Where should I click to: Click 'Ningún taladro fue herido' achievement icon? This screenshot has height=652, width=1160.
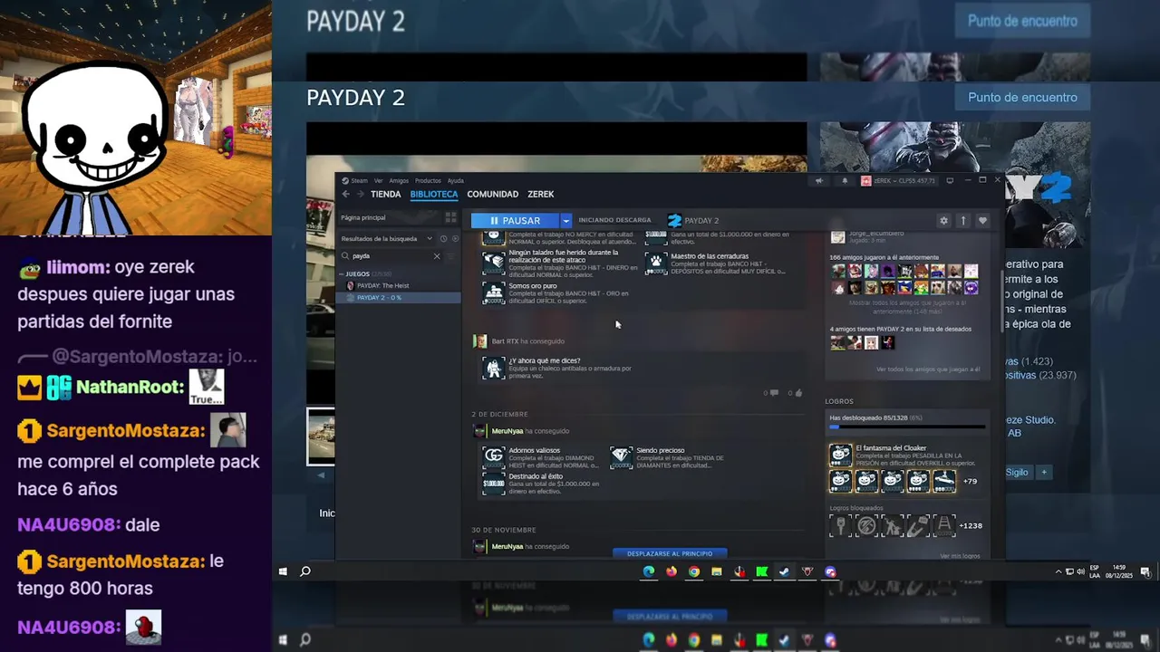[494, 262]
